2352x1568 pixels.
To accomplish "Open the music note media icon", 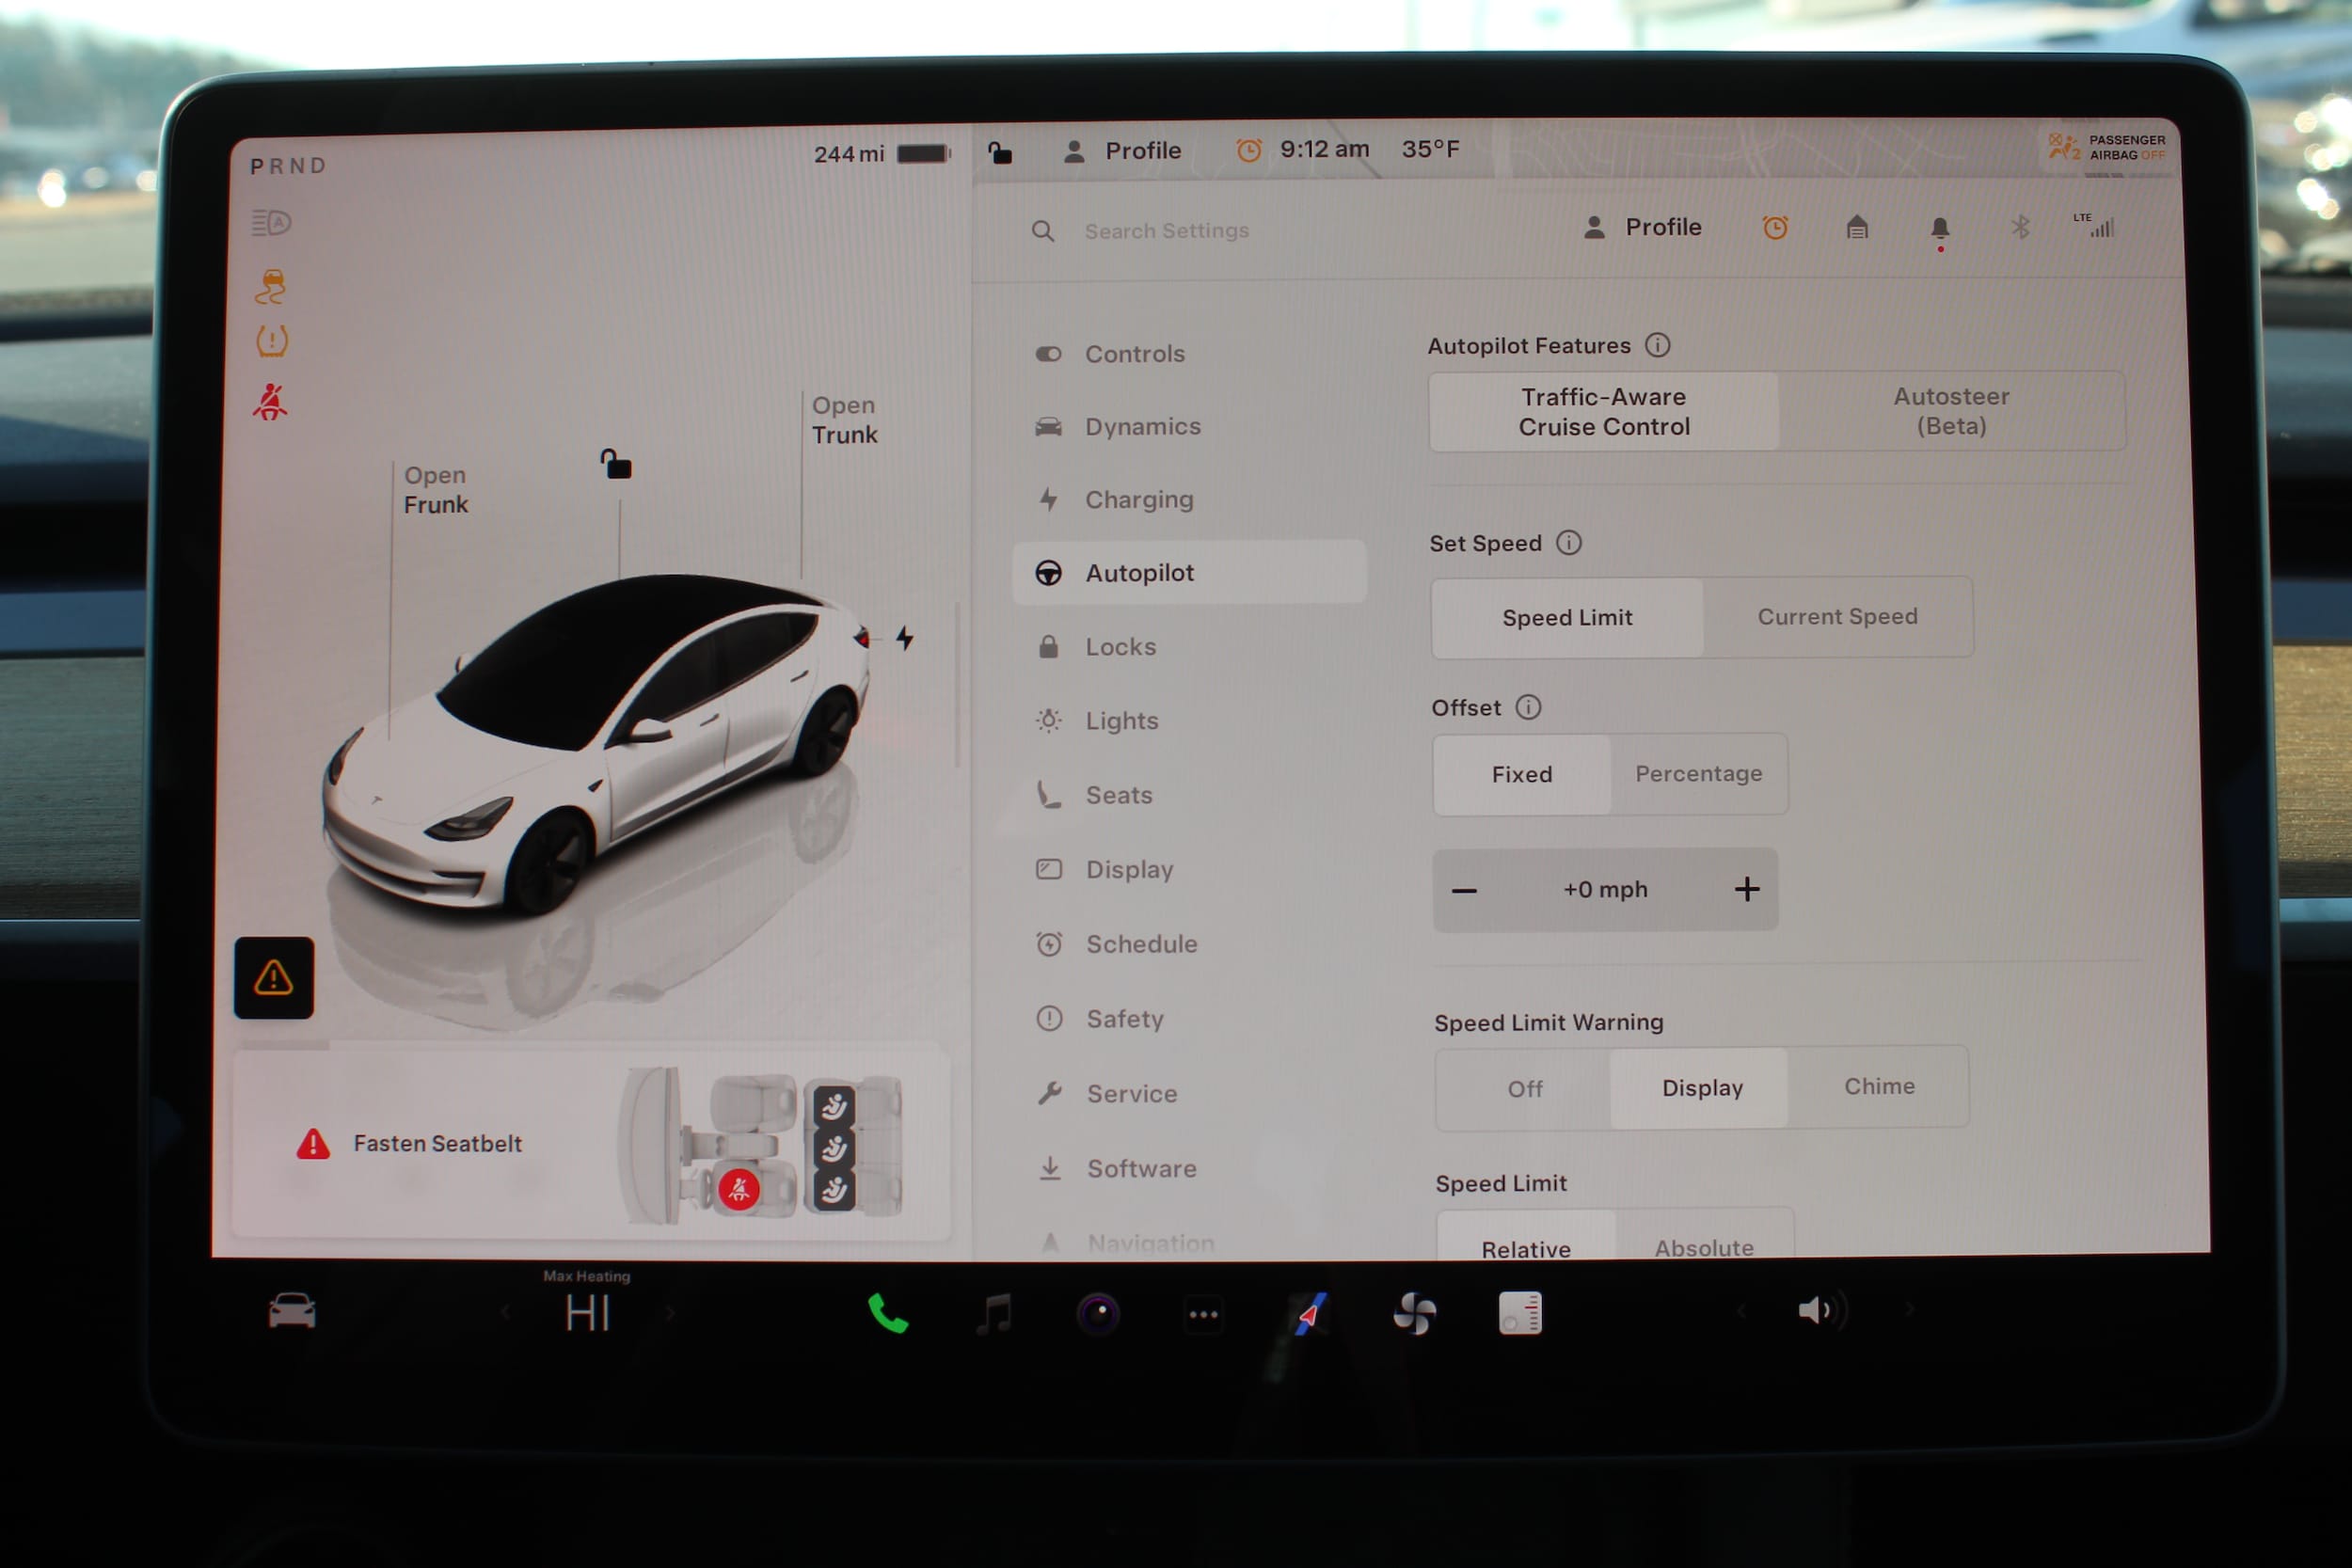I will (x=994, y=1314).
